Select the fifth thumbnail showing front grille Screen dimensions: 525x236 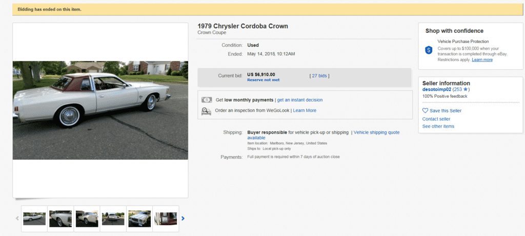coord(139,219)
